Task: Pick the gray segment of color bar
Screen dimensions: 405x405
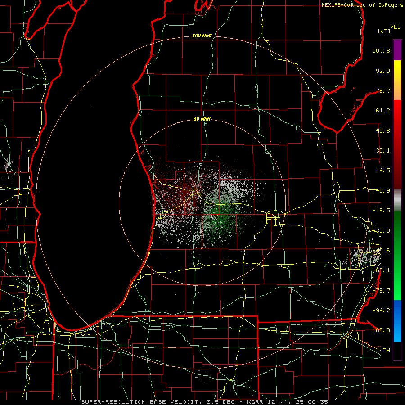Action: click(397, 200)
